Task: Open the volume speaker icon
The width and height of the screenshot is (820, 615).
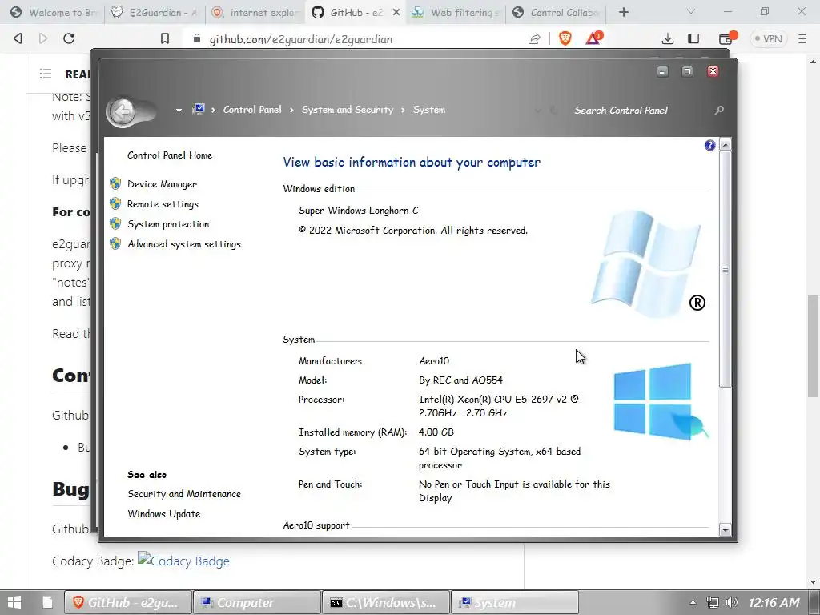Action: pos(731,602)
